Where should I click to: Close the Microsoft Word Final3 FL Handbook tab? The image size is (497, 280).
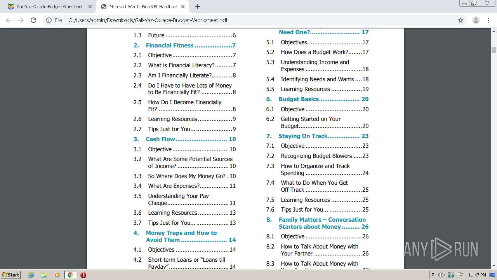(x=183, y=7)
